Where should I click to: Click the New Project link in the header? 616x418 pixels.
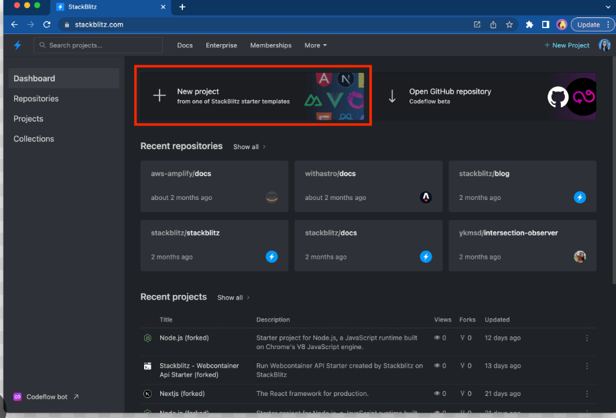pos(566,45)
